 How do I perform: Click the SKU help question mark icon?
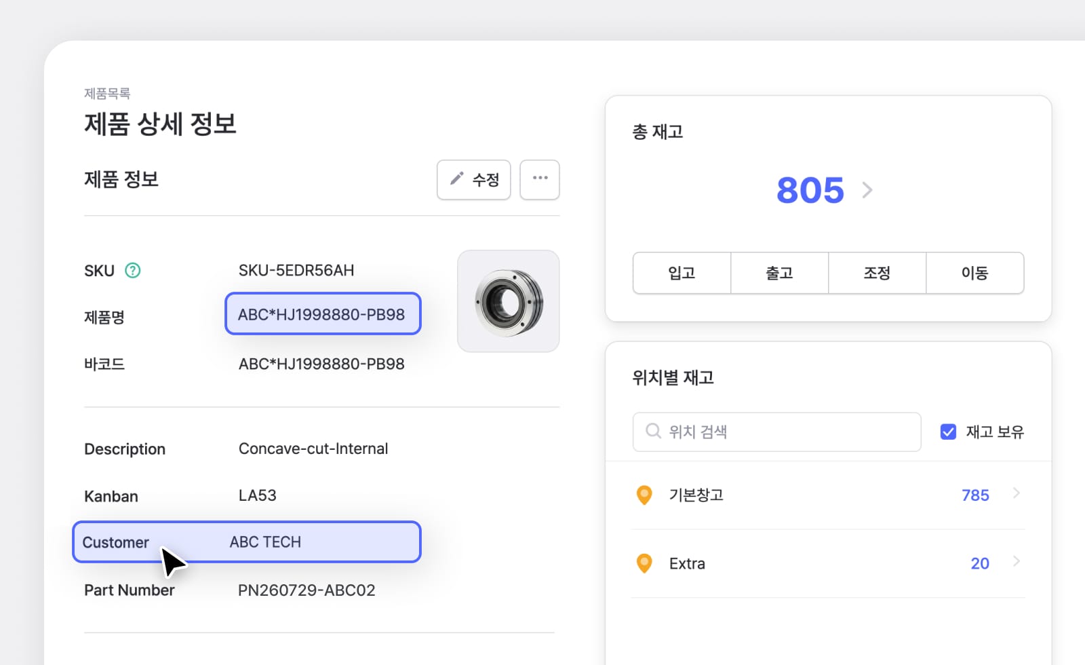coord(133,271)
